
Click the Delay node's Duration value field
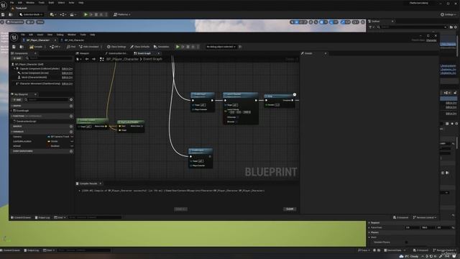coord(277,105)
